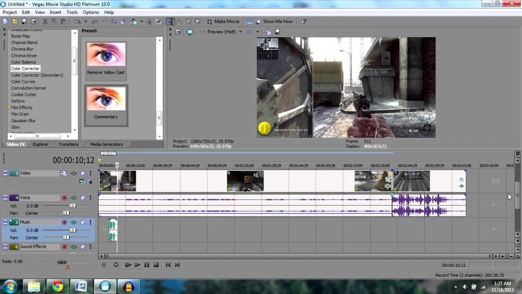The width and height of the screenshot is (522, 294).
Task: Open Google Chrome from taskbar
Action: pyautogui.click(x=58, y=287)
